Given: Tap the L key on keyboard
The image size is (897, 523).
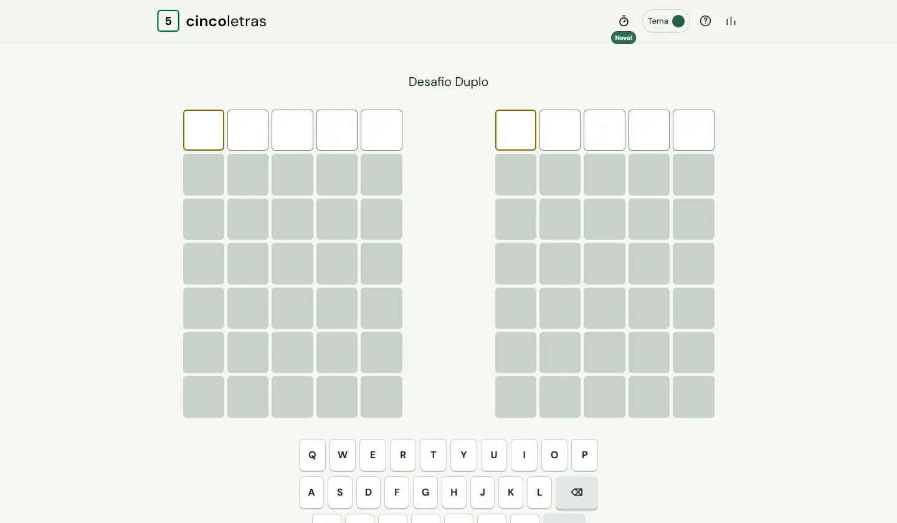Looking at the screenshot, I should [x=539, y=492].
